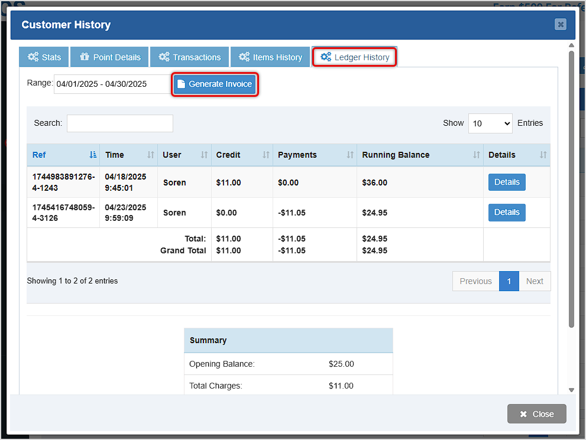Screen dimensions: 586x440
Task: Click the X icon inside the Close button
Action: click(x=523, y=413)
